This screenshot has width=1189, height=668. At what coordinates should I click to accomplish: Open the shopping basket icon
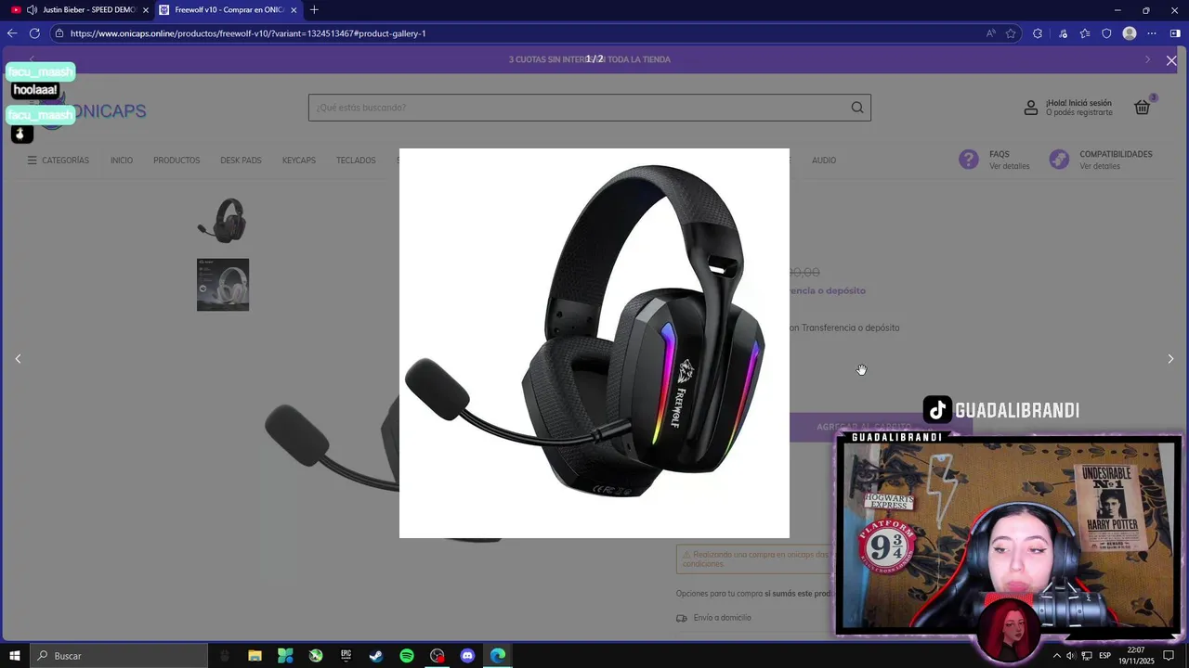pyautogui.click(x=1143, y=107)
